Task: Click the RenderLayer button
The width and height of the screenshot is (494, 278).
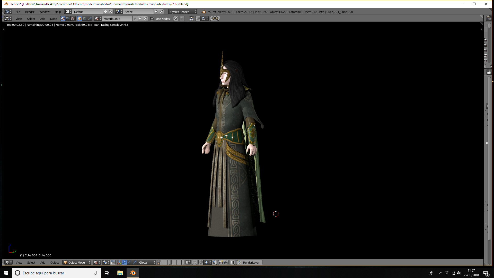Action: tap(249, 262)
